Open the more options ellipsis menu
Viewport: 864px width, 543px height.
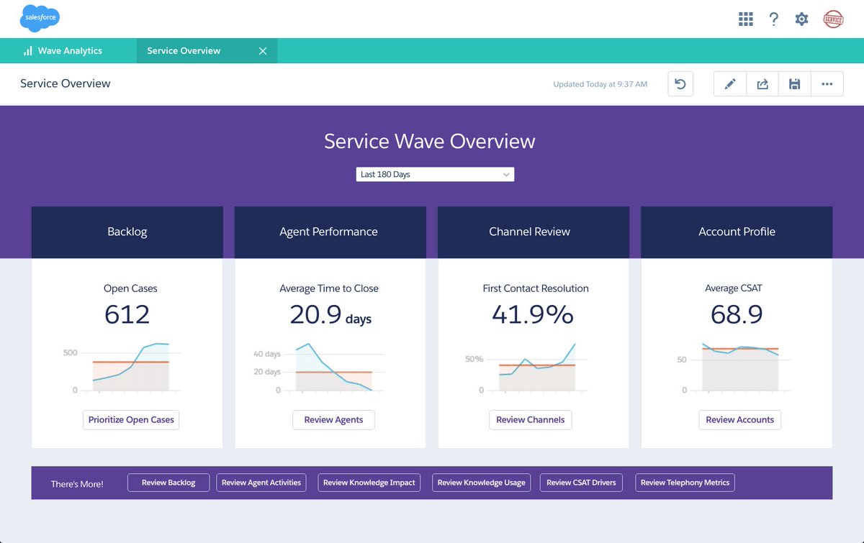point(827,84)
